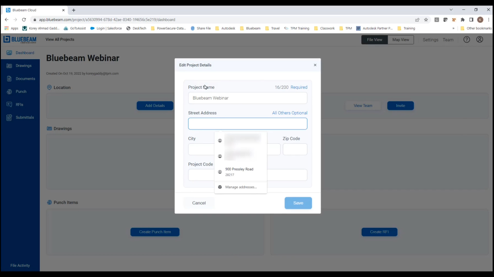This screenshot has height=277, width=494.
Task: Click the File View tab
Action: [x=375, y=39]
